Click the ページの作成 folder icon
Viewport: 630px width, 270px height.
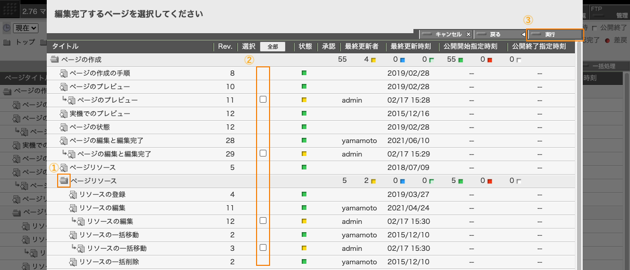coord(55,60)
